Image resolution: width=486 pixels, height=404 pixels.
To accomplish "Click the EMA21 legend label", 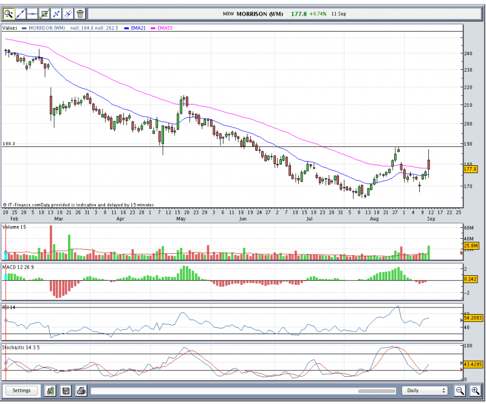I will [x=139, y=28].
